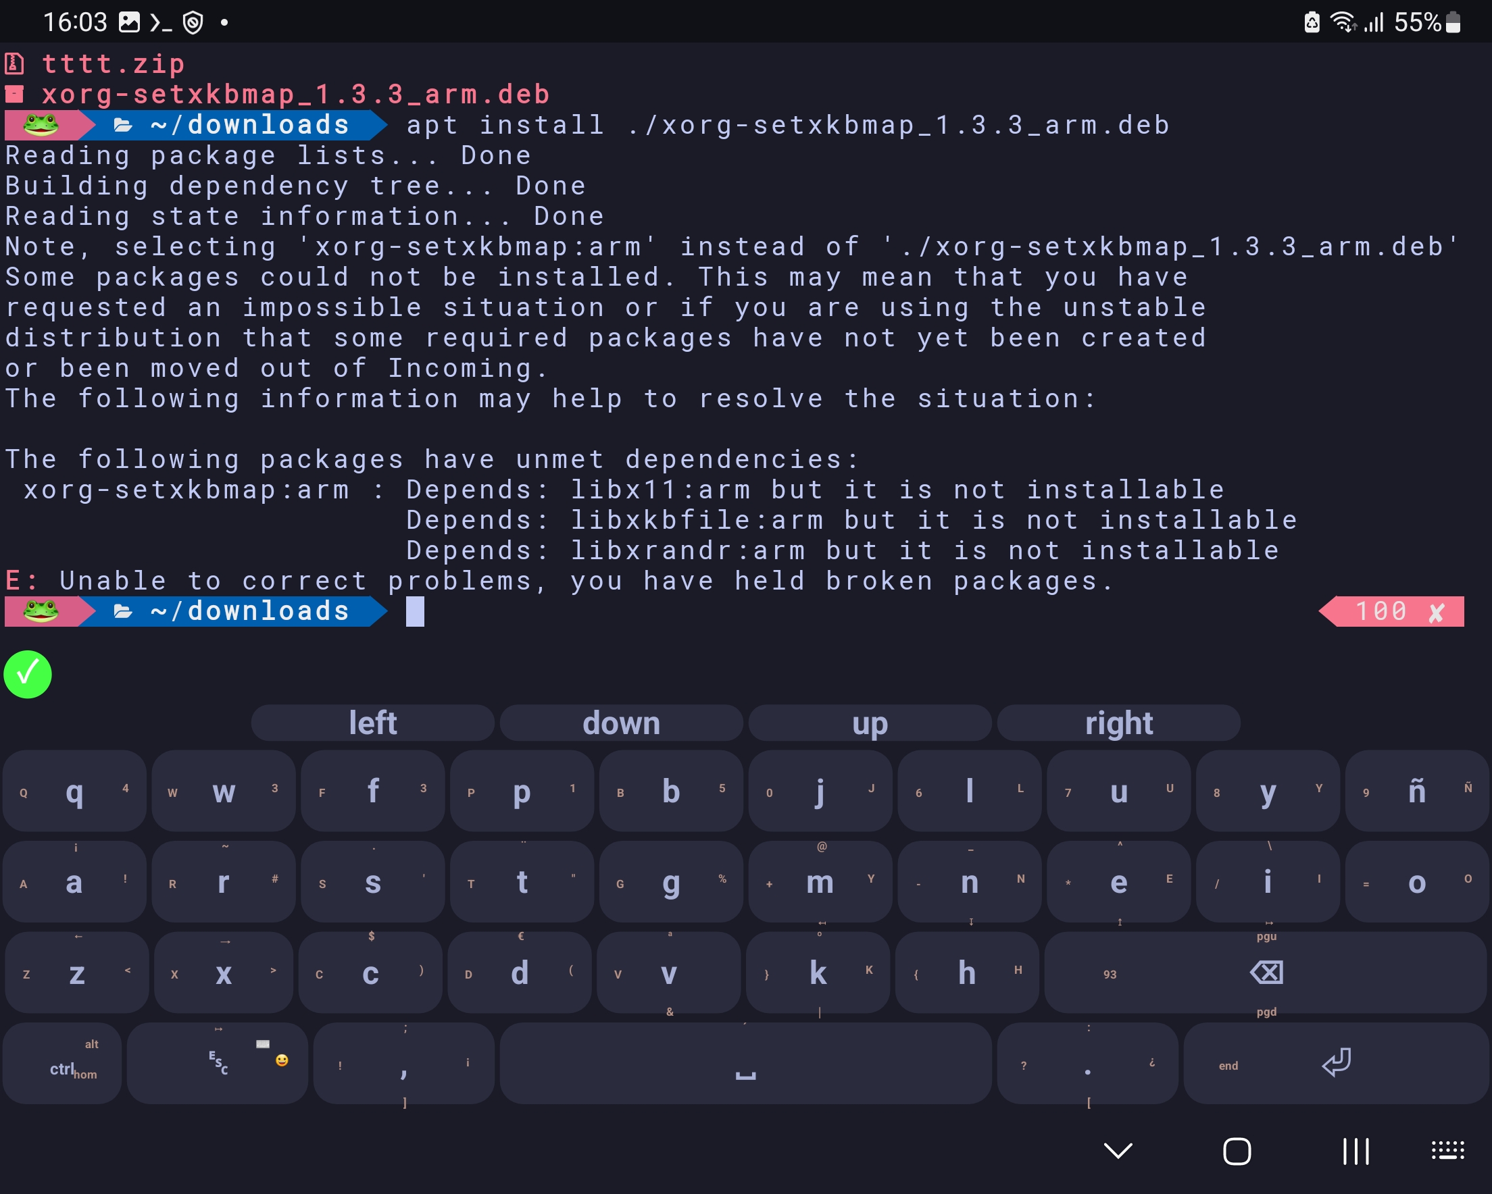Tap the battery saver icon near the Wi-Fi indicator

click(1312, 22)
